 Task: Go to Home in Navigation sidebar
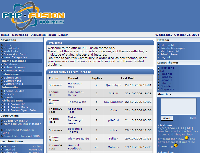coord(8,45)
